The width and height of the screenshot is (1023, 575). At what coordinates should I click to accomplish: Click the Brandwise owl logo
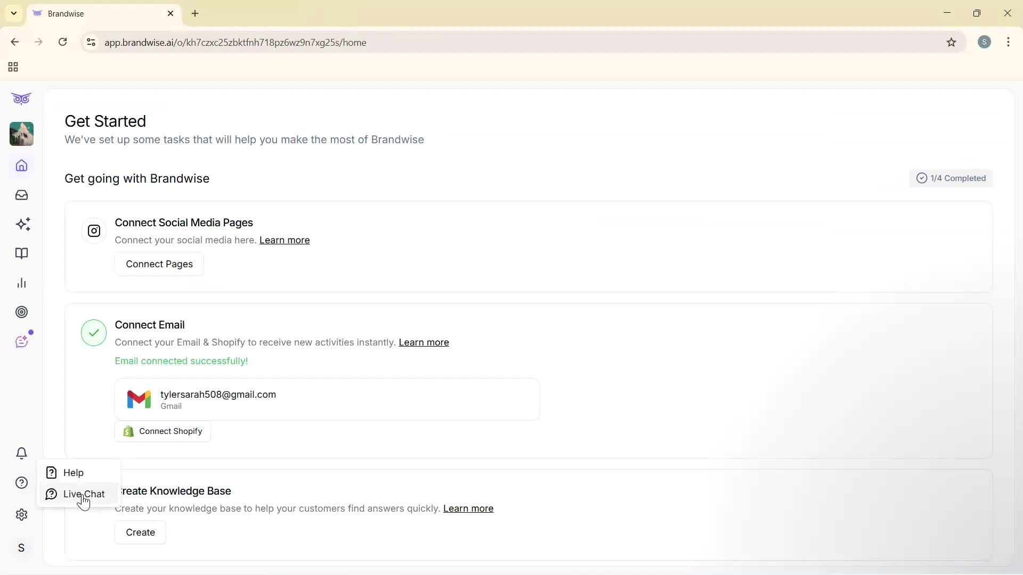point(21,98)
